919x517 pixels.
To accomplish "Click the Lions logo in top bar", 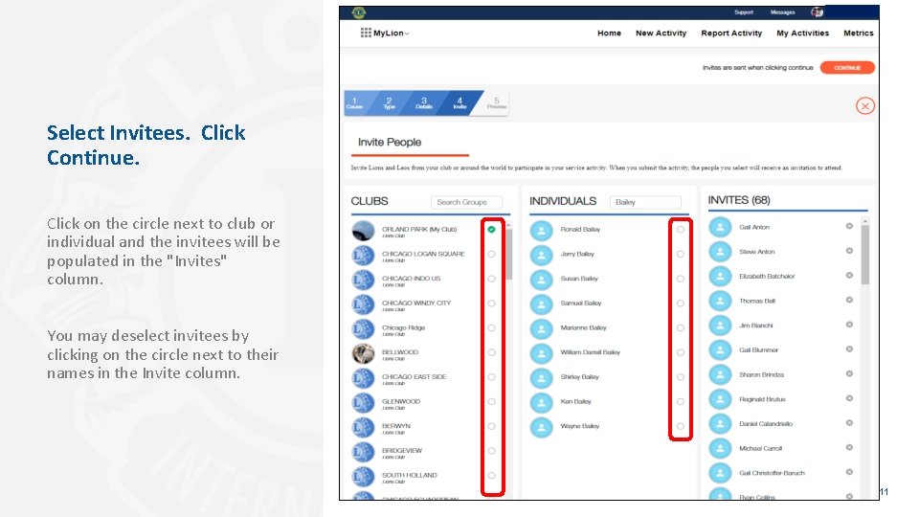I will pyautogui.click(x=359, y=12).
